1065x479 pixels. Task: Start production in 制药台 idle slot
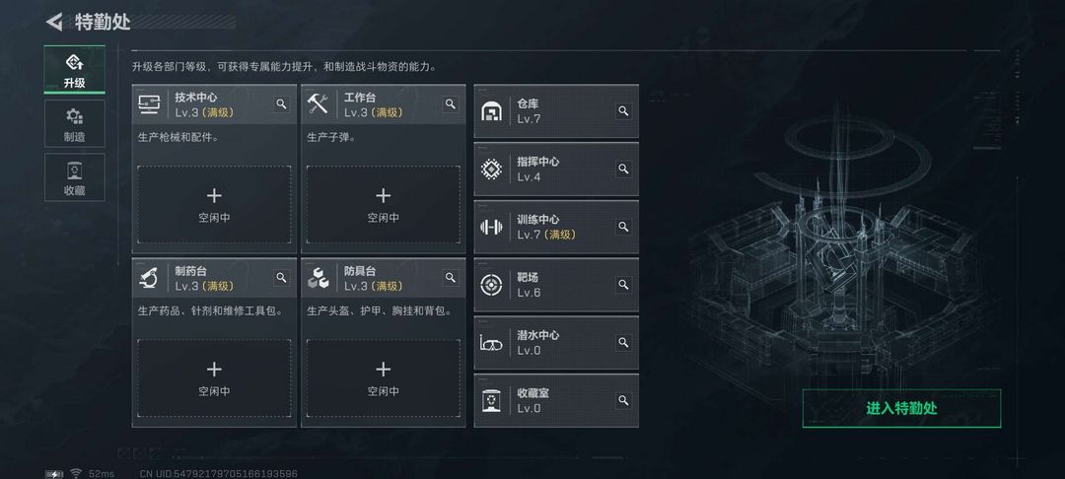tap(214, 377)
